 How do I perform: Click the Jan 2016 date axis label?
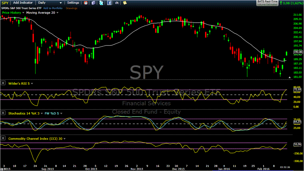pos(224,169)
